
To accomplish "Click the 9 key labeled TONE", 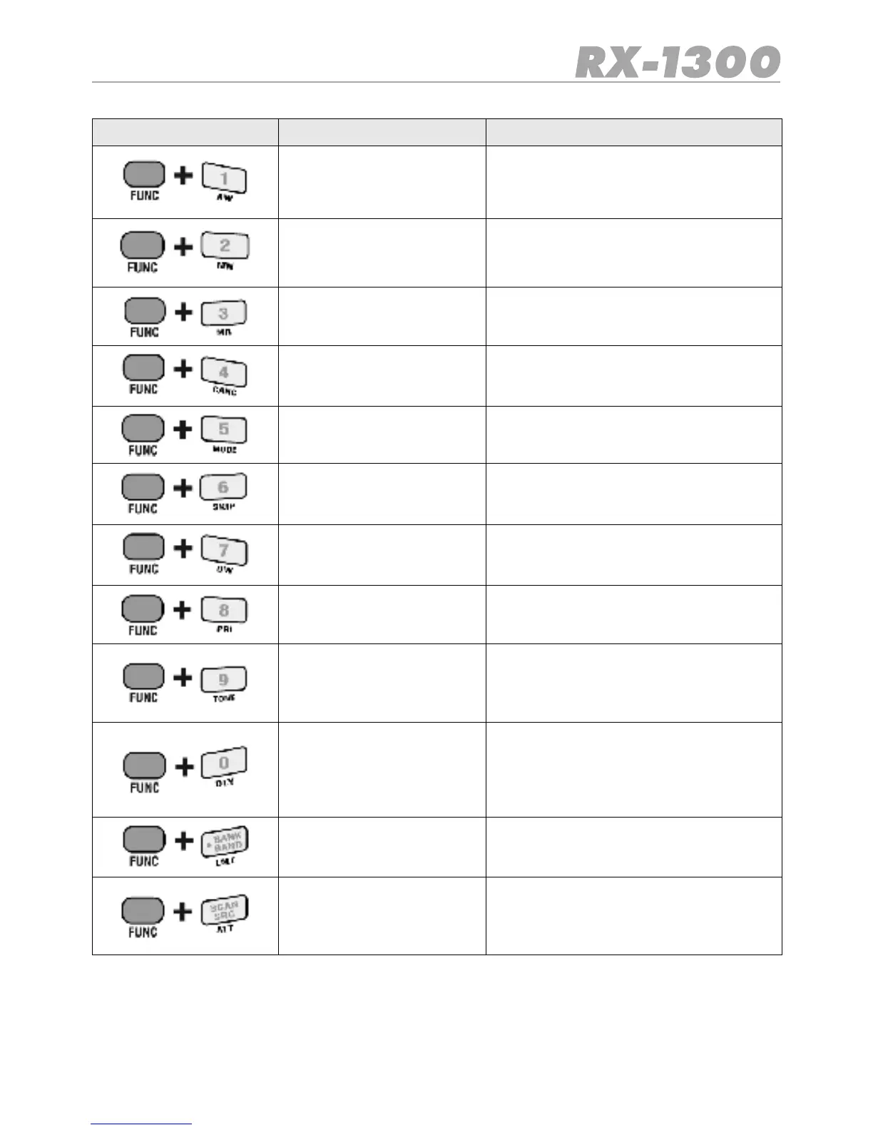I will [x=224, y=679].
